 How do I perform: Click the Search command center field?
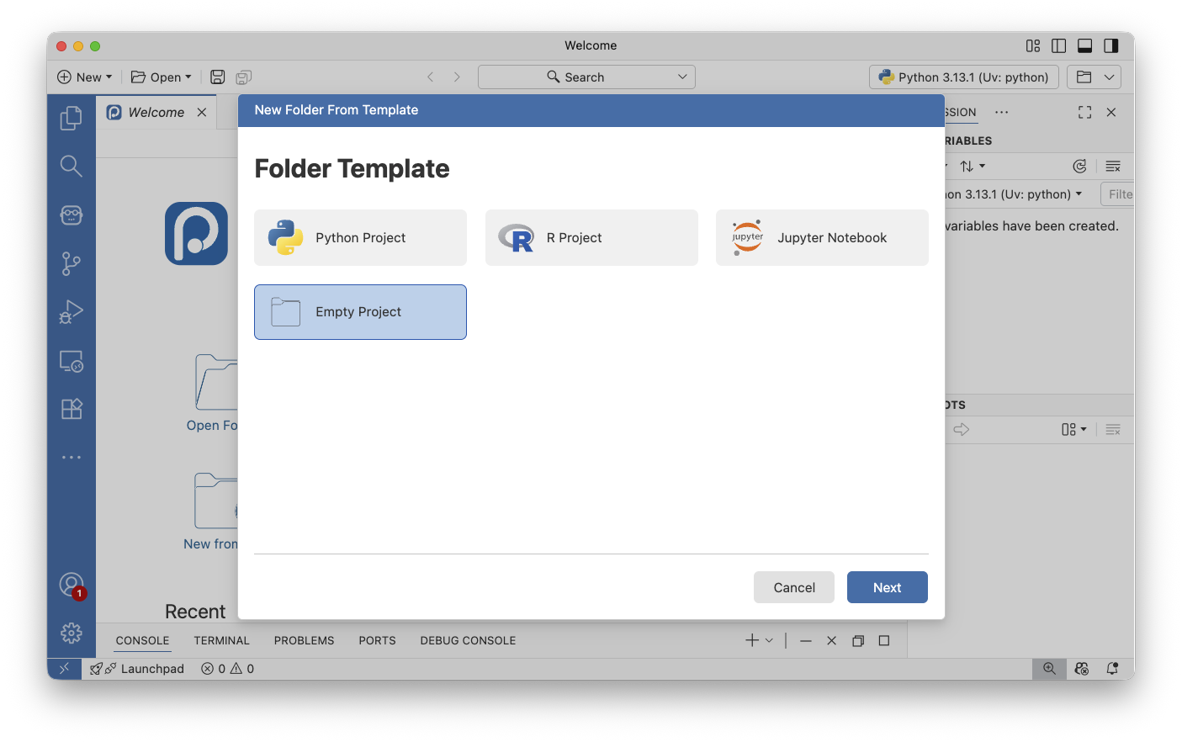[586, 77]
